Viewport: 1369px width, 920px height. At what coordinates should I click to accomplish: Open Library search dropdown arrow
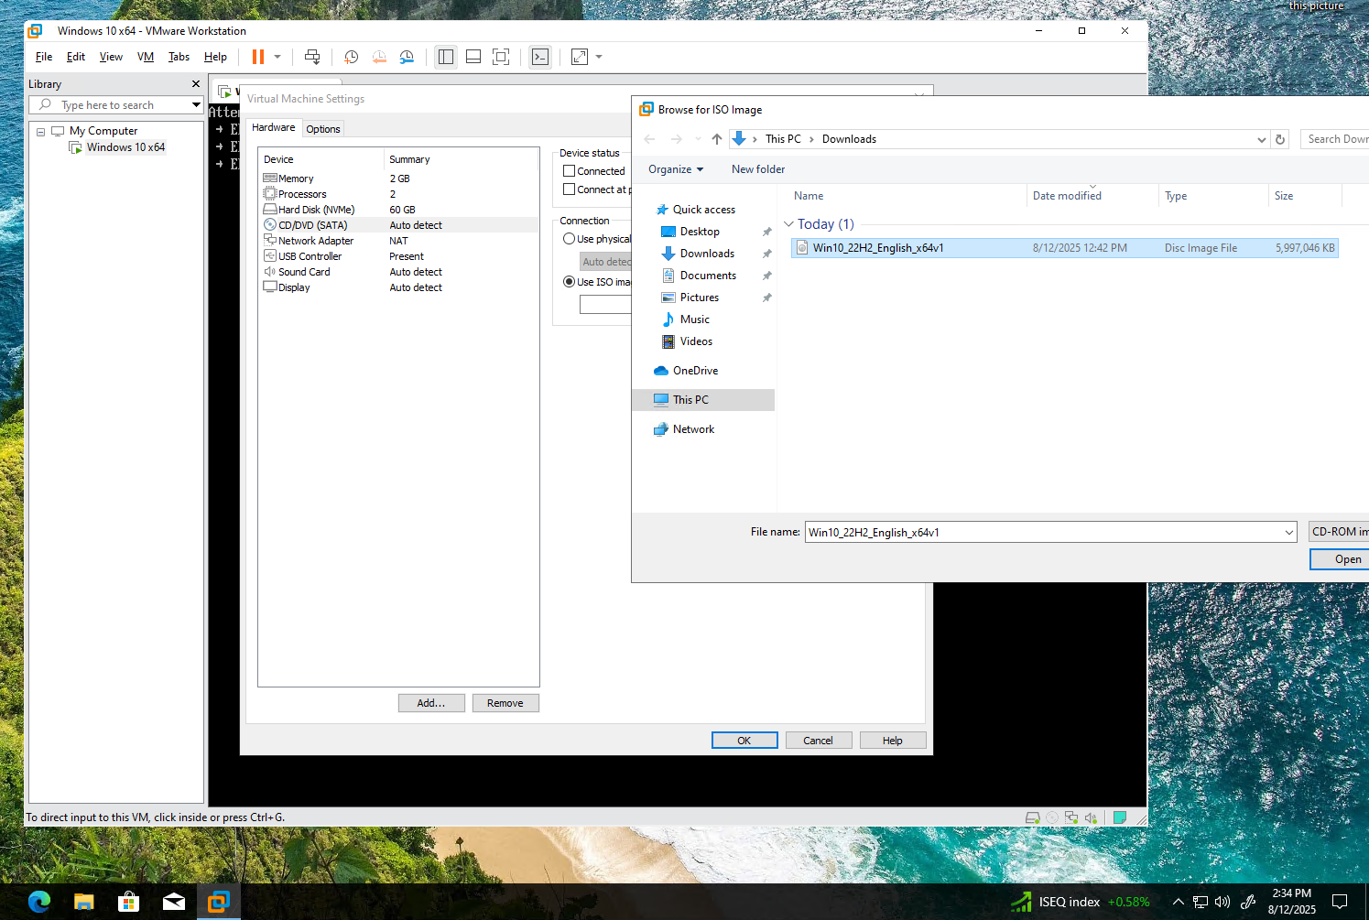coord(196,105)
